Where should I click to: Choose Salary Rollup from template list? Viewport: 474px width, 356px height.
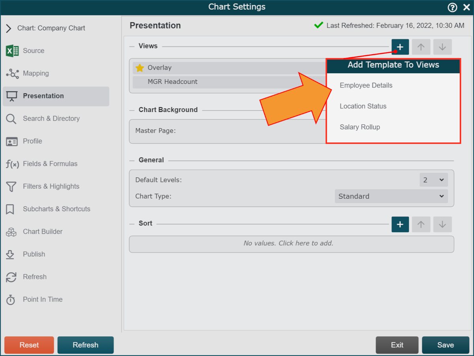(359, 127)
